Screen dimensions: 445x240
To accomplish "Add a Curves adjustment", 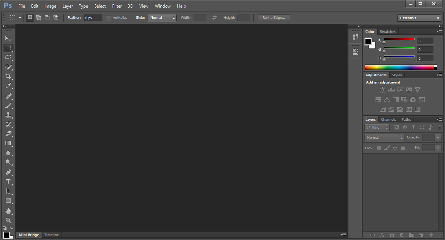I will click(400, 90).
